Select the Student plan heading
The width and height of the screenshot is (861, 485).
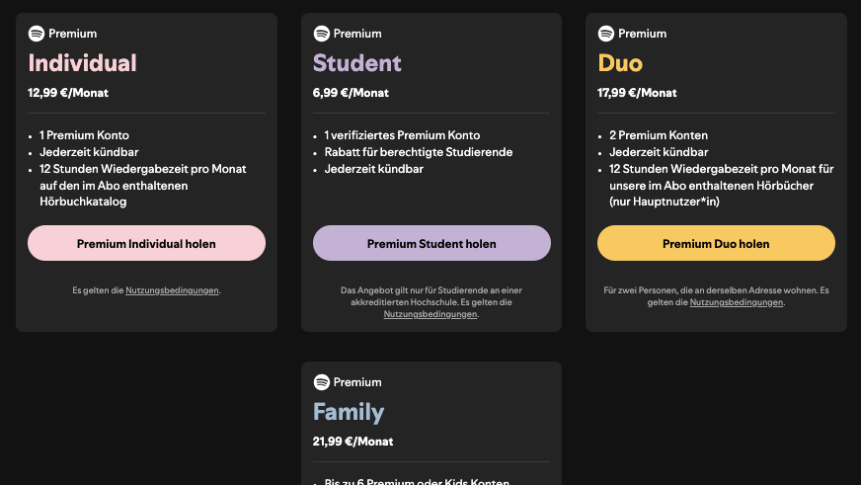point(356,63)
